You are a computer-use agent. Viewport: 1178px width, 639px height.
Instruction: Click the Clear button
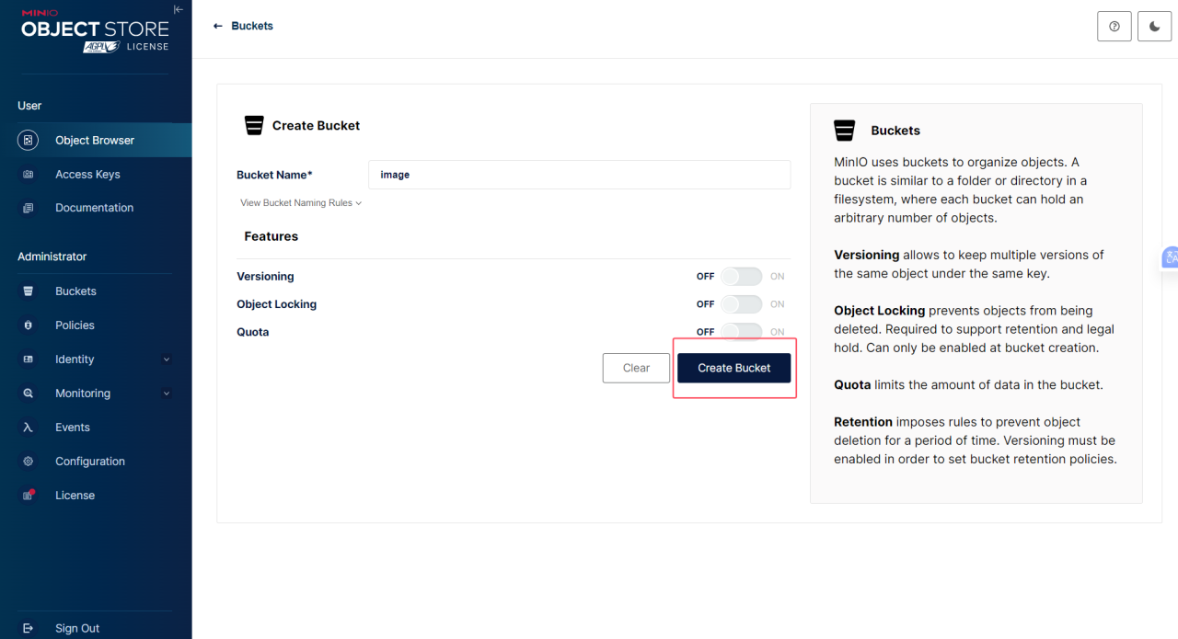[636, 368]
